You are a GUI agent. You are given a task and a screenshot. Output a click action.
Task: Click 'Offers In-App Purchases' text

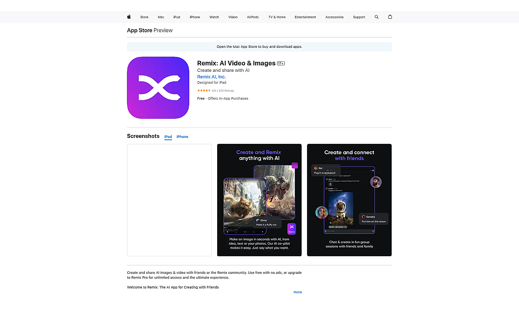pos(228,98)
